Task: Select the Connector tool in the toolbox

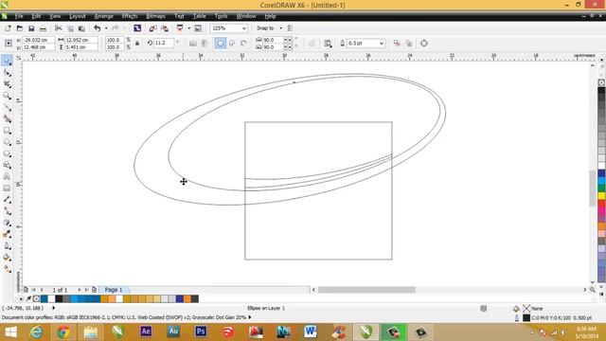Action: tap(7, 211)
